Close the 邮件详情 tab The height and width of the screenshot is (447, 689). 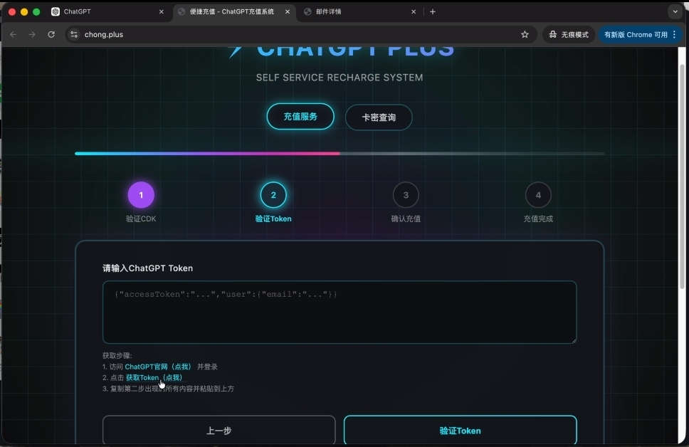pyautogui.click(x=414, y=12)
